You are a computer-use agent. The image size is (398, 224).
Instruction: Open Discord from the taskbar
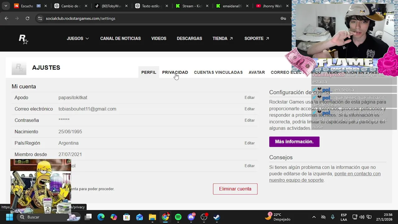191,217
